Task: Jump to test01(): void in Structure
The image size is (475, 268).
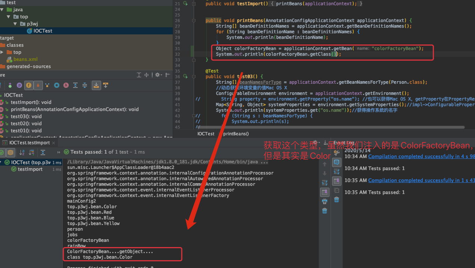Action: point(26,131)
